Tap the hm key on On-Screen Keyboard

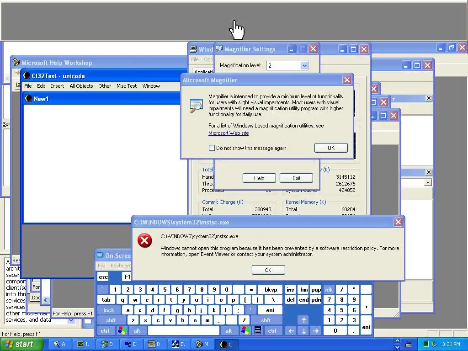click(x=304, y=289)
